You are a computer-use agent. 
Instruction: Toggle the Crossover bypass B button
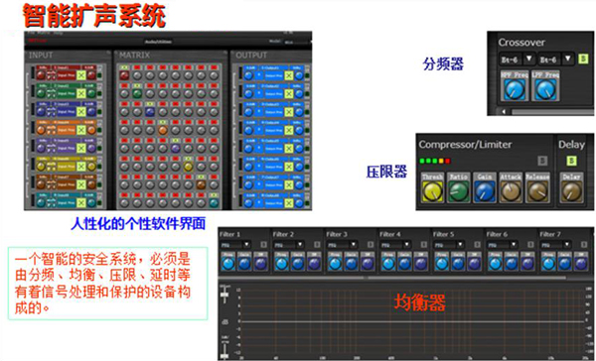583,59
